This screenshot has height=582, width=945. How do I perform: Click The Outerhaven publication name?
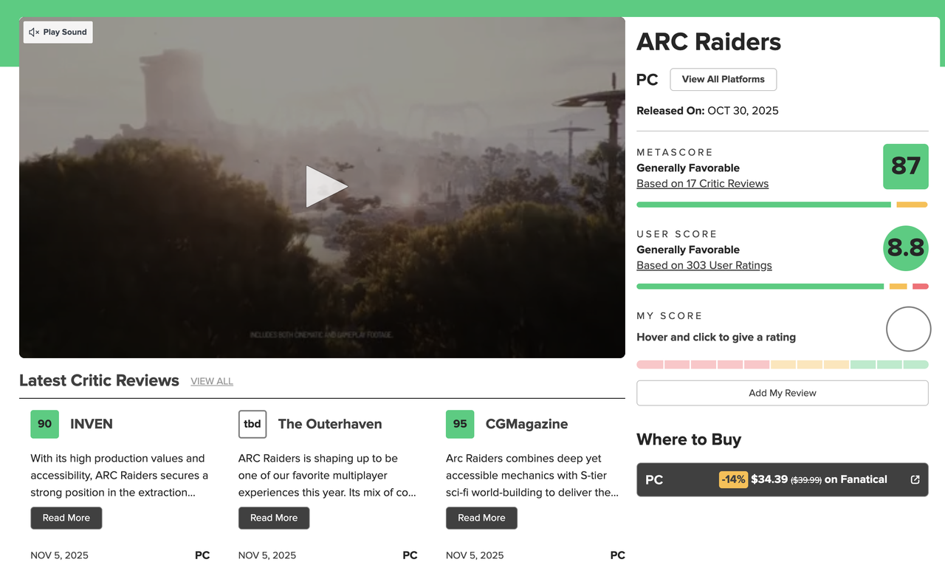point(330,424)
